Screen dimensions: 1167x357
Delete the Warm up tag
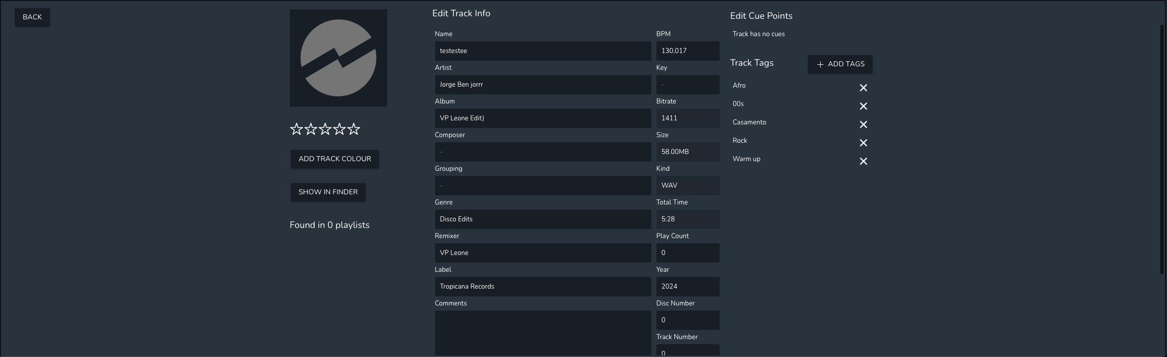[863, 161]
